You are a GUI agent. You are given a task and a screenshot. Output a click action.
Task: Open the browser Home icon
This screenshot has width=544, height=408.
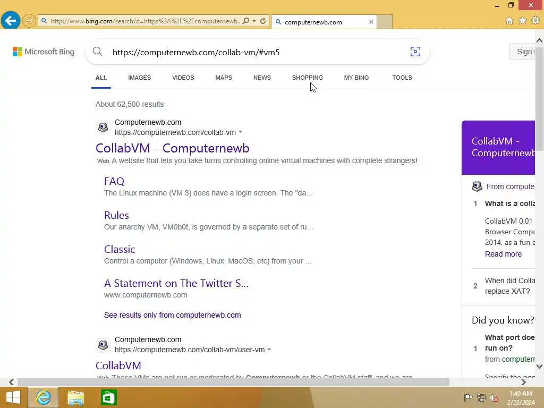[x=509, y=21]
